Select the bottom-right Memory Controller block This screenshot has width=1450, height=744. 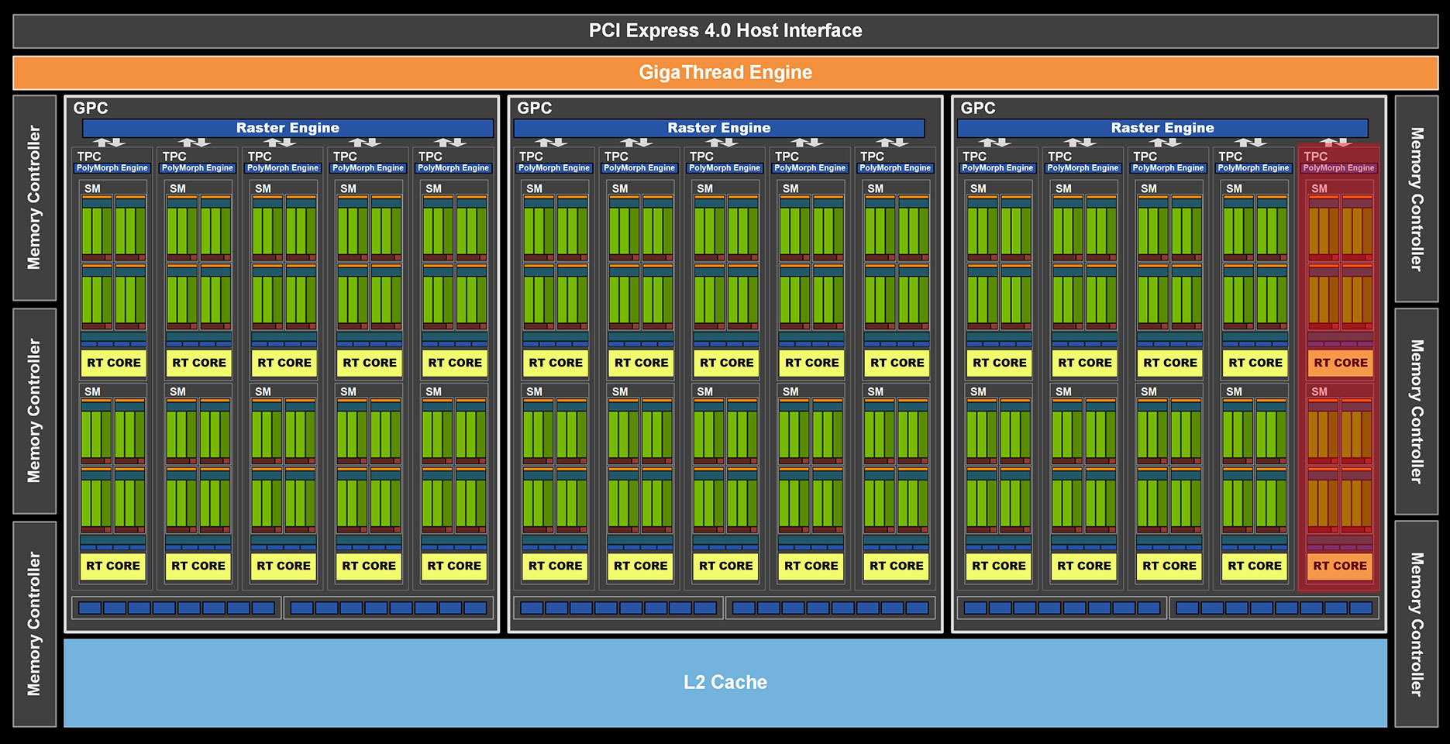(x=1417, y=624)
